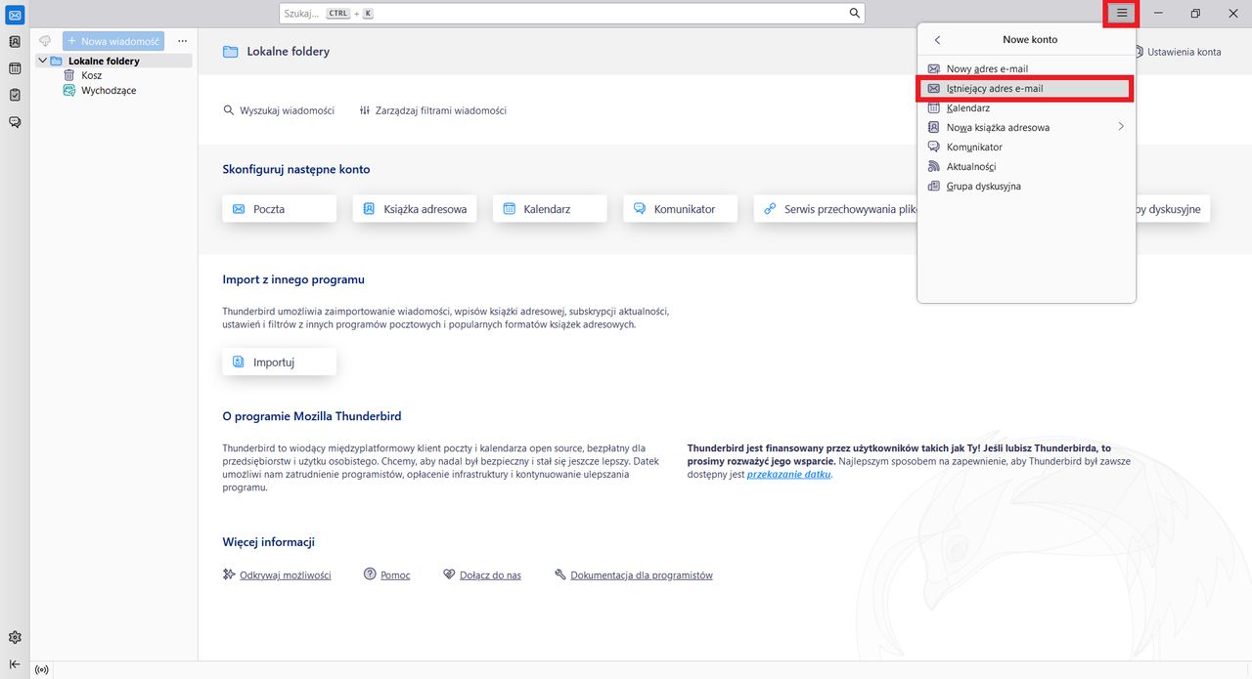1252x679 pixels.
Task: Open the przekazanie datku link
Action: [x=788, y=475]
